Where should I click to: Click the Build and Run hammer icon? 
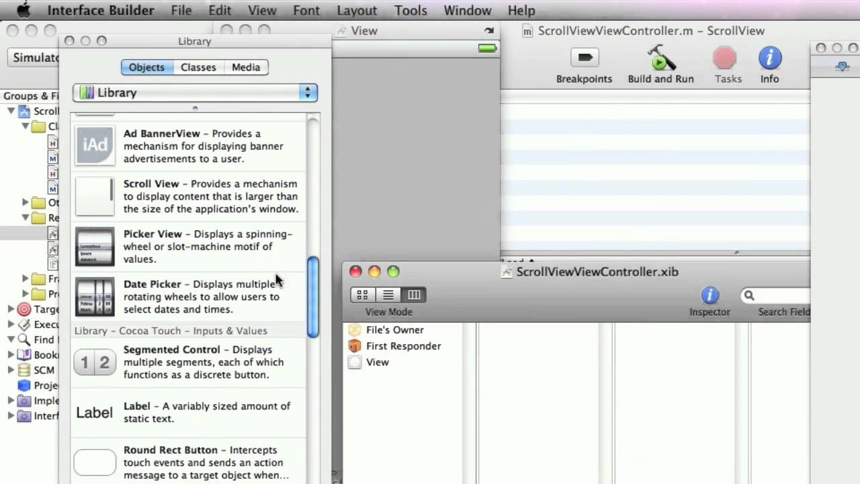pyautogui.click(x=661, y=58)
